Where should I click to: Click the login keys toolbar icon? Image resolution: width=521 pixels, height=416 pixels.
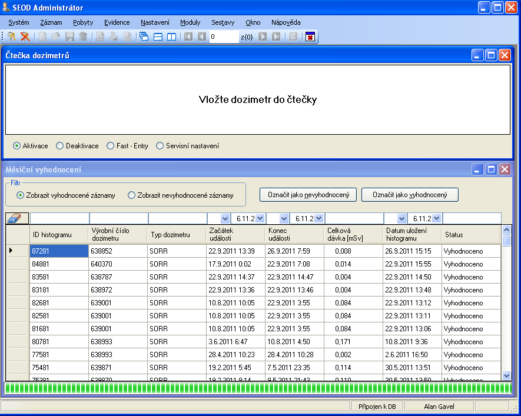coord(12,36)
